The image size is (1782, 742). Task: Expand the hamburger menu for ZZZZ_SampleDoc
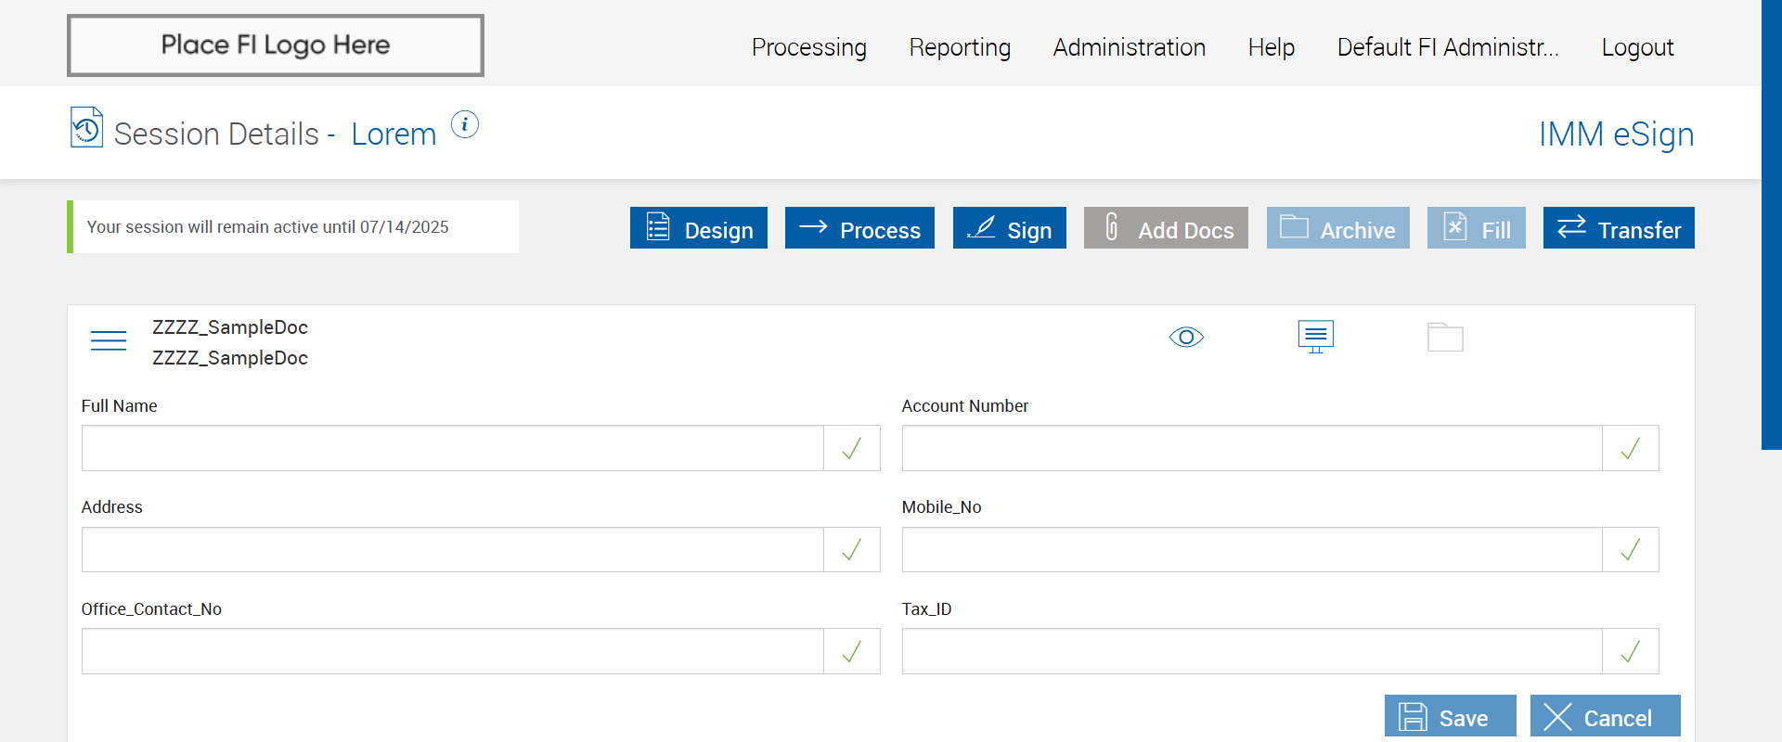point(109,340)
